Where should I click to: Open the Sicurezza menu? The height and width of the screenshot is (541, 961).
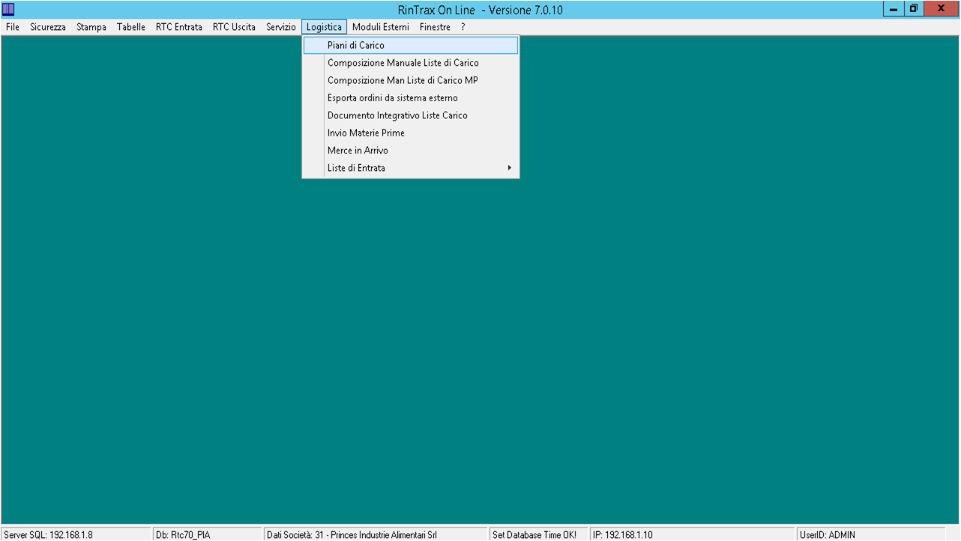[48, 27]
